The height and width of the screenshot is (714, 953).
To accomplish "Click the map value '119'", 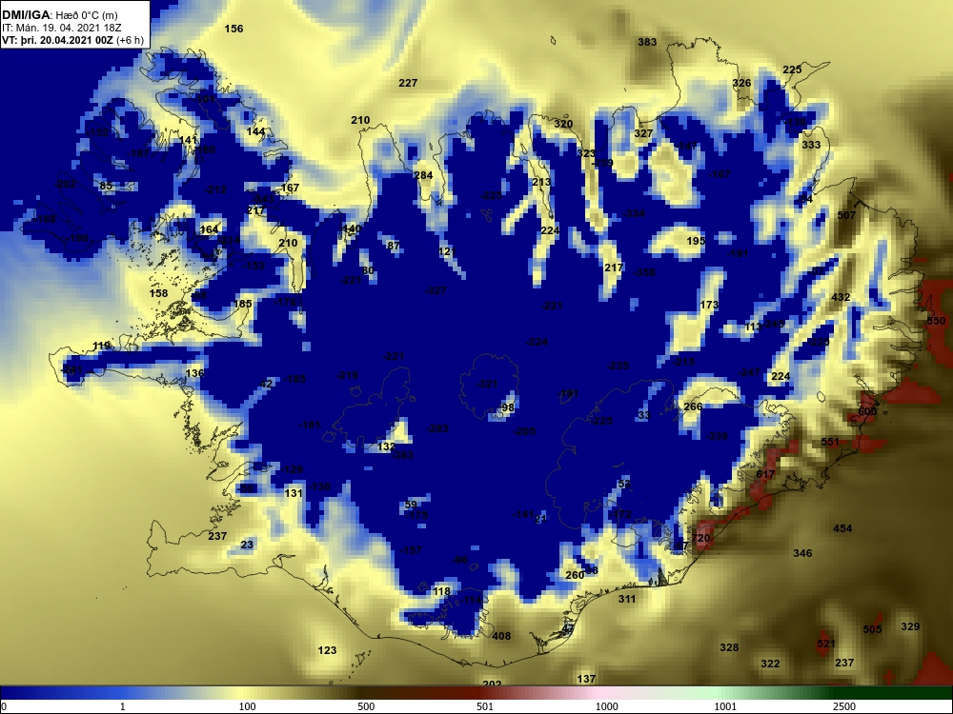I will [102, 347].
